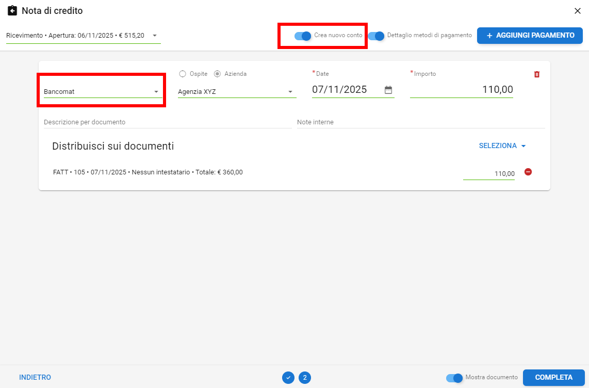Expand the Bancomat payment method dropdown
Image resolution: width=589 pixels, height=388 pixels.
[102, 92]
